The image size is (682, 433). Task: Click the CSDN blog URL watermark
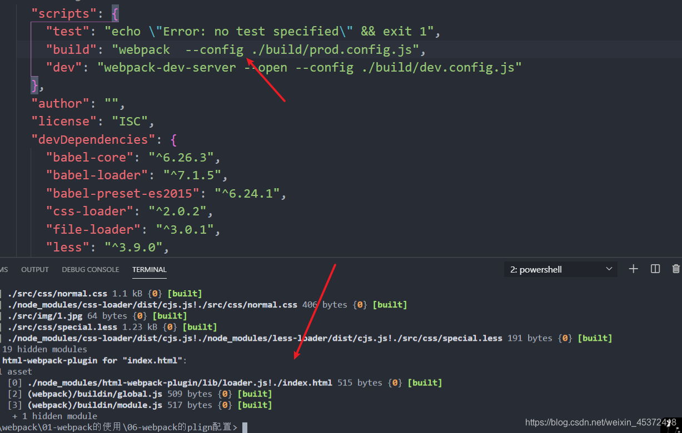[601, 422]
